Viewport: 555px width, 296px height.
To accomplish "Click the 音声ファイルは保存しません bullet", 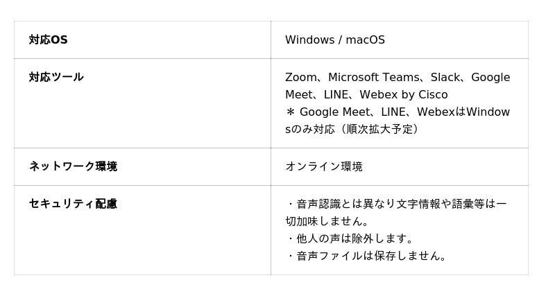I will pyautogui.click(x=367, y=256).
